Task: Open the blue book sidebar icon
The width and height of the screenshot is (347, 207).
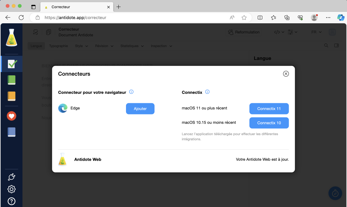Action: 12,132
